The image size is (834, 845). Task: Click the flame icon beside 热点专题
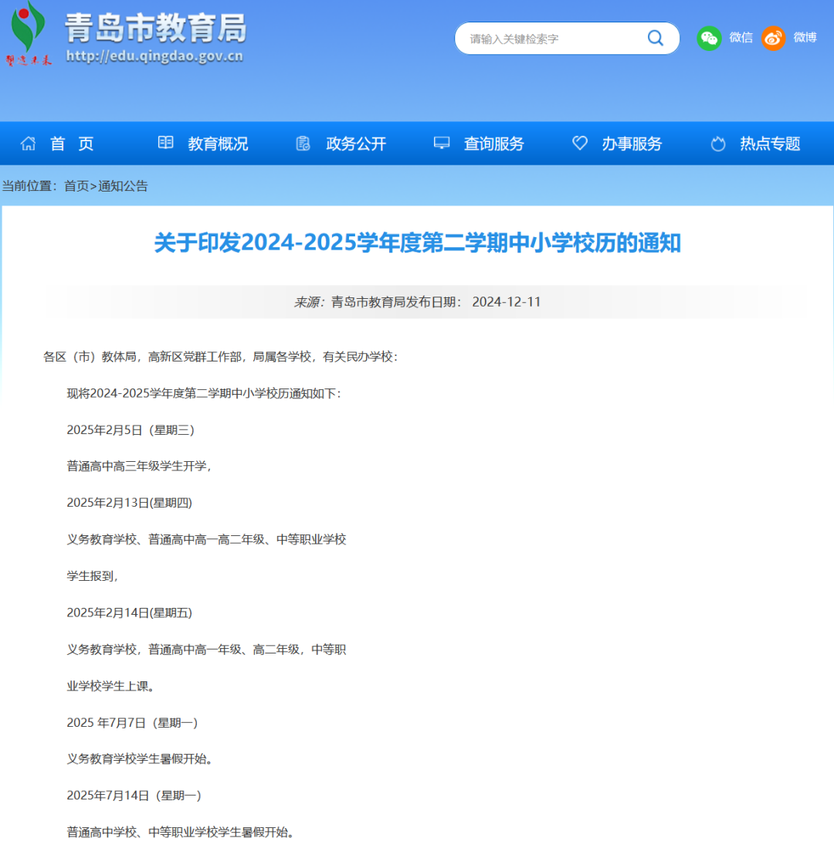click(x=717, y=144)
